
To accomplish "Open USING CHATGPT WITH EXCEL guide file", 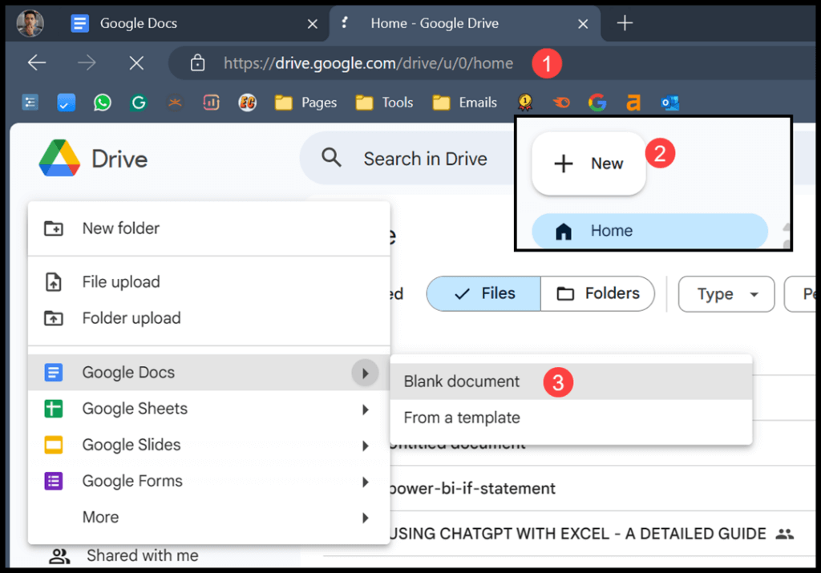I will [x=578, y=533].
